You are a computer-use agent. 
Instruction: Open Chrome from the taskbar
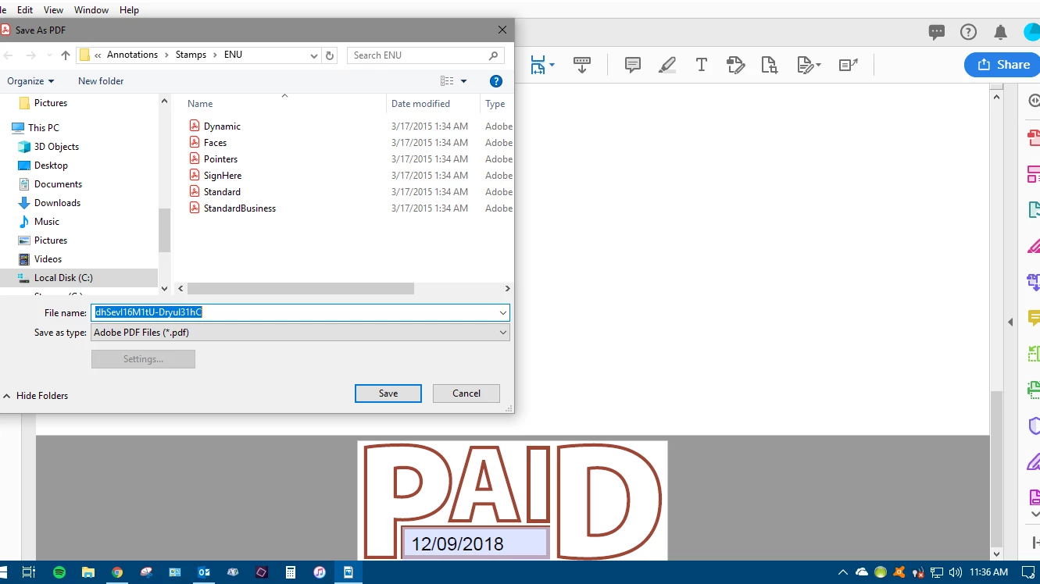point(117,572)
